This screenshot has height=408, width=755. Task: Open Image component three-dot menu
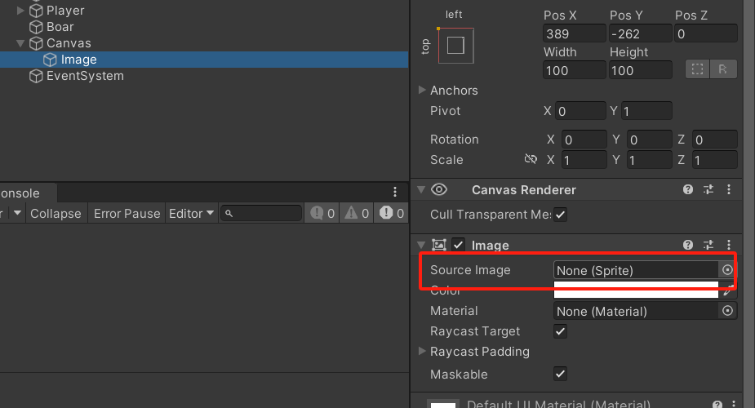[728, 245]
